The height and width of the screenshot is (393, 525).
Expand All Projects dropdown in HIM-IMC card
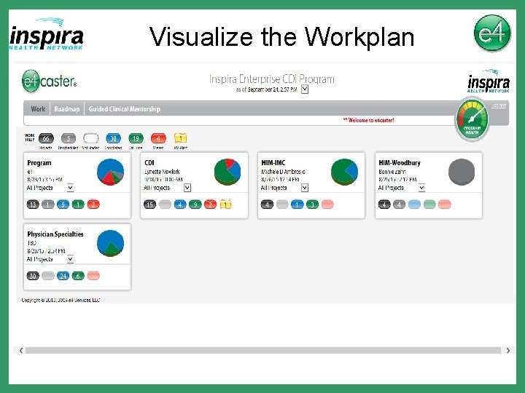(304, 188)
